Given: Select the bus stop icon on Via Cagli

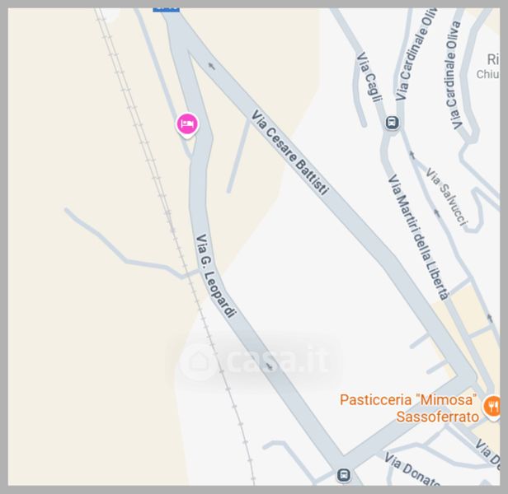Looking at the screenshot, I should coord(392,123).
